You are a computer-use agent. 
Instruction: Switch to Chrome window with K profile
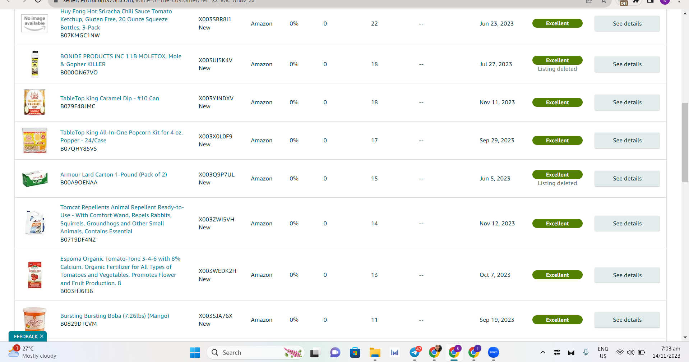[454, 352]
